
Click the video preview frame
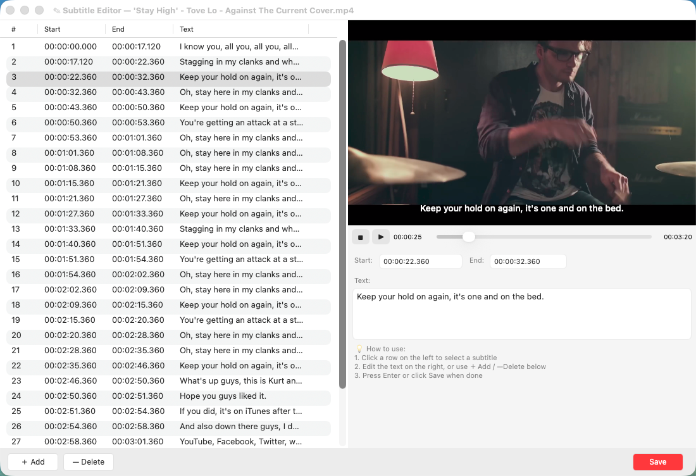[x=521, y=123]
